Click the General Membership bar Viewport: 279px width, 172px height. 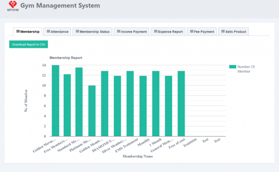pos(181,104)
